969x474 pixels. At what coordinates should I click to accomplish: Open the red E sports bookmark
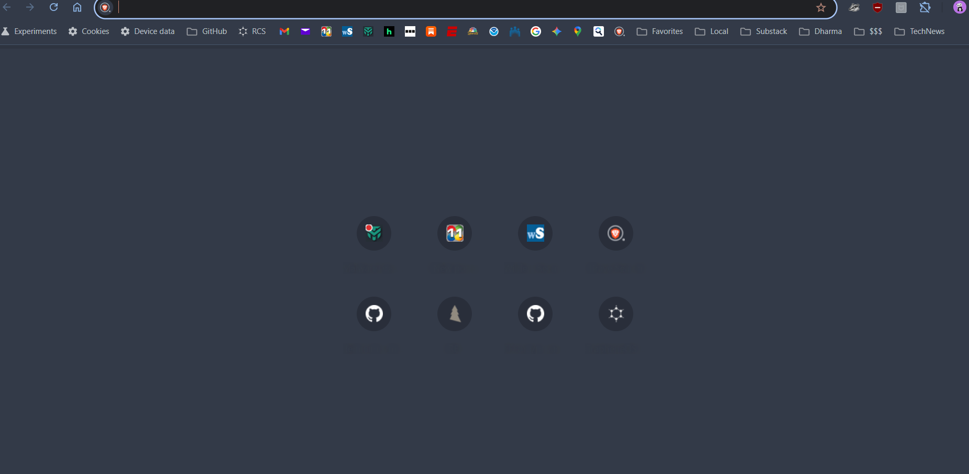[x=452, y=31]
